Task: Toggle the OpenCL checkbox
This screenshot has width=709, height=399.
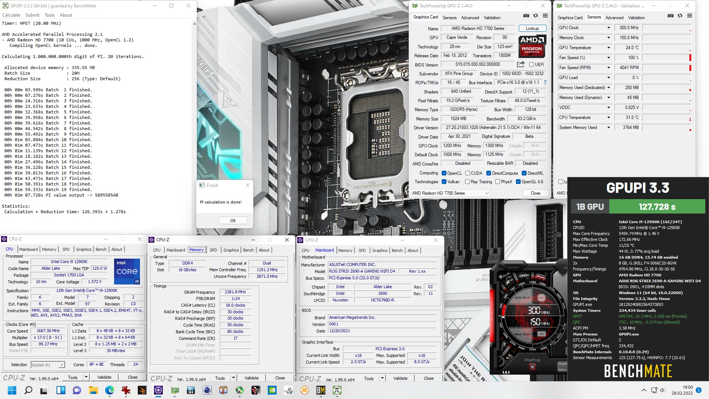Action: (444, 173)
